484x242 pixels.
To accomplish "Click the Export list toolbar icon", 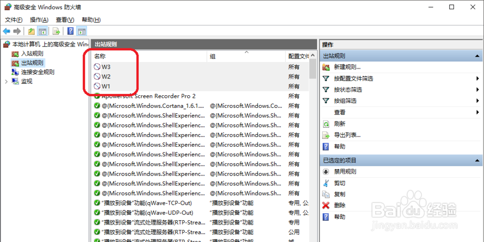I will (56, 31).
